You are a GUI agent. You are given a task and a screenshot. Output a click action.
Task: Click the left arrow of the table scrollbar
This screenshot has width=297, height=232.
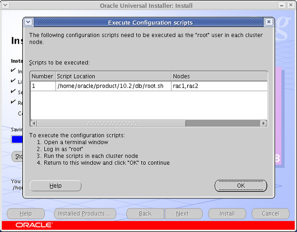point(34,123)
